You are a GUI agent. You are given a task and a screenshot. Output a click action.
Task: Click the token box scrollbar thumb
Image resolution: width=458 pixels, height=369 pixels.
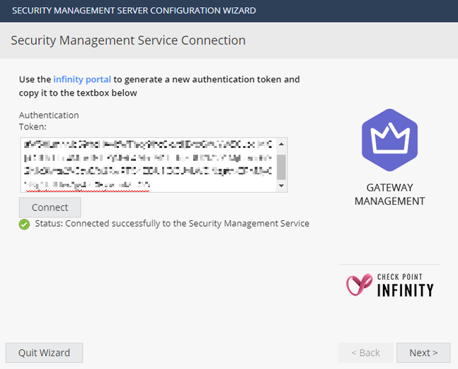point(281,167)
